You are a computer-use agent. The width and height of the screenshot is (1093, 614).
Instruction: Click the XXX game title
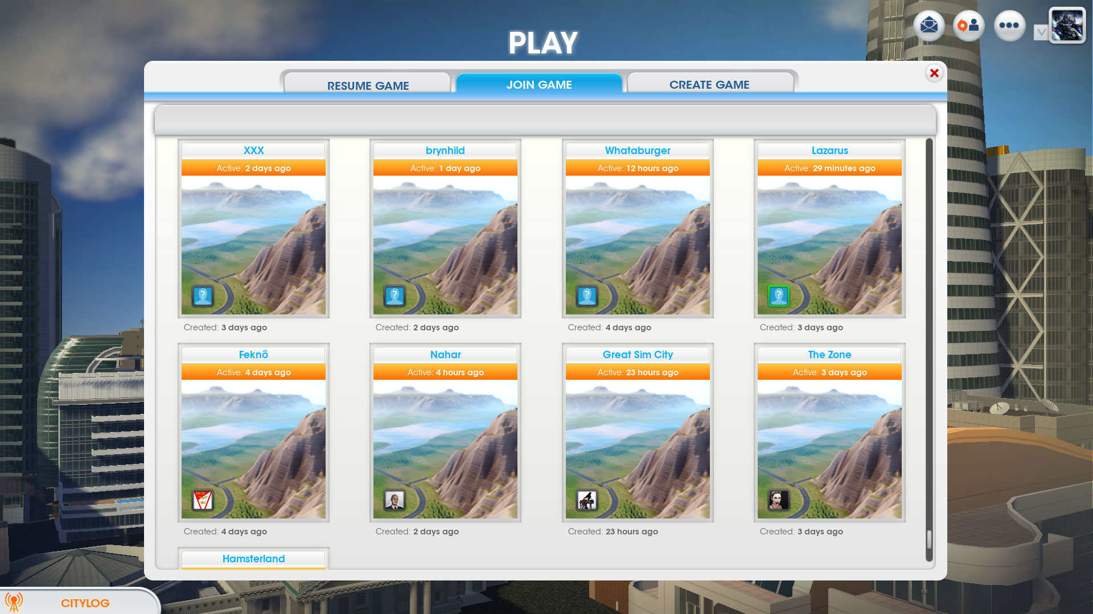[x=253, y=151]
